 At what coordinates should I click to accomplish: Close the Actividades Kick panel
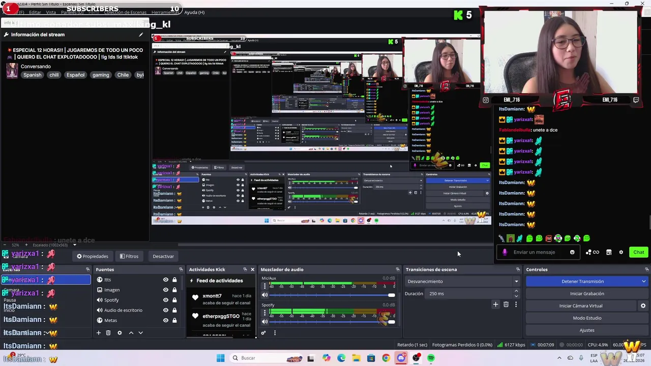252,269
